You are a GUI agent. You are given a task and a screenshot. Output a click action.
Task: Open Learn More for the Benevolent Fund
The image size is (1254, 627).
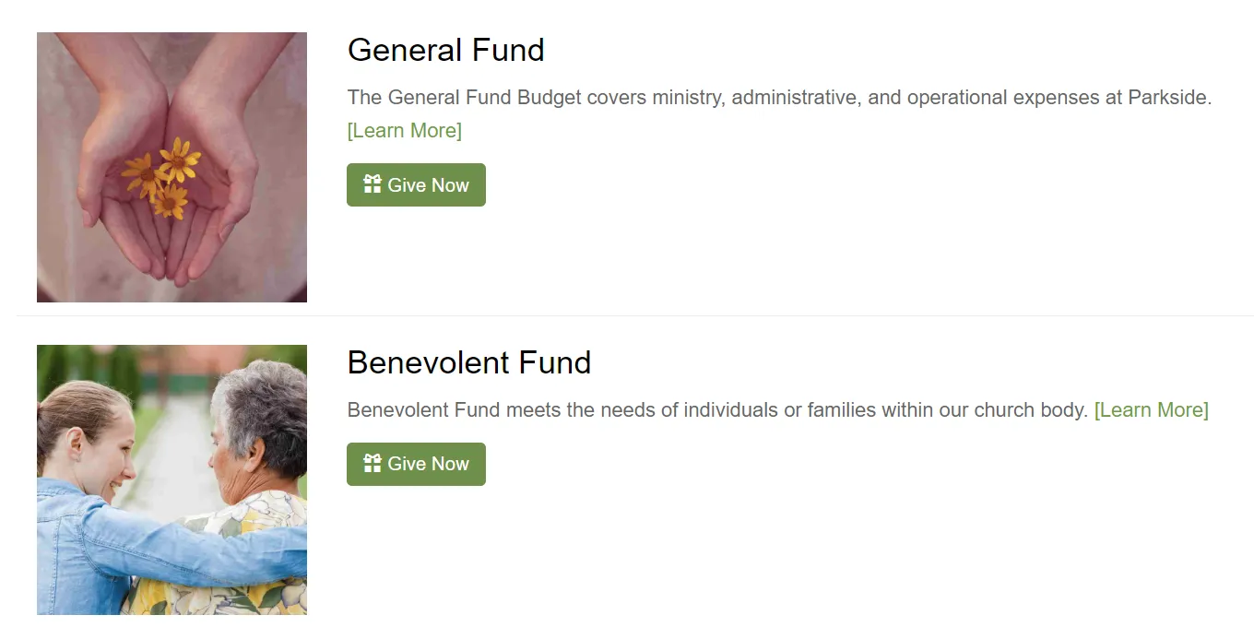(1151, 409)
